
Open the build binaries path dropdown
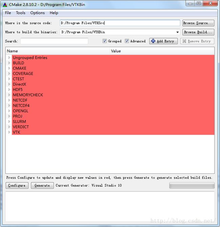(178, 32)
